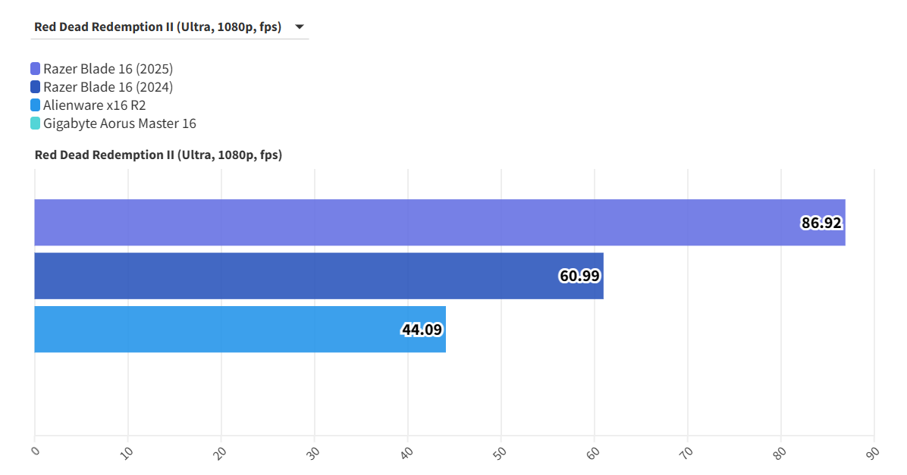Click the Gigabyte Aorus Master 16 legend label
Screen dimensions: 907x475
coord(119,123)
